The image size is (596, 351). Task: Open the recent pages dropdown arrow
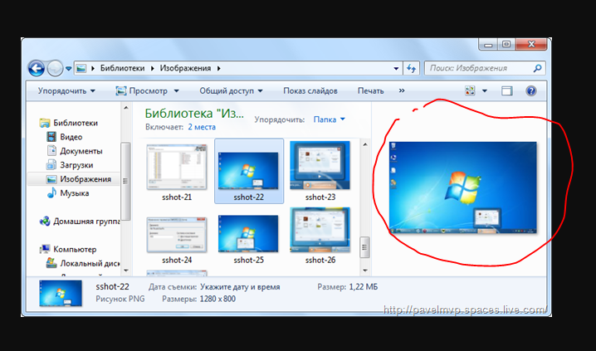coord(68,69)
